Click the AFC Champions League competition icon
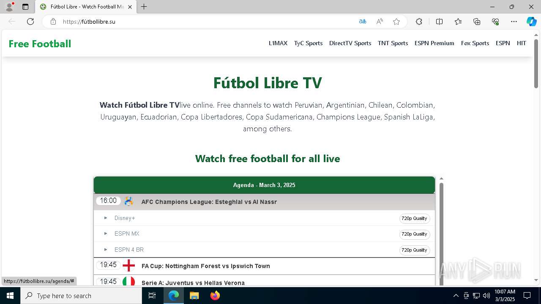 click(129, 201)
